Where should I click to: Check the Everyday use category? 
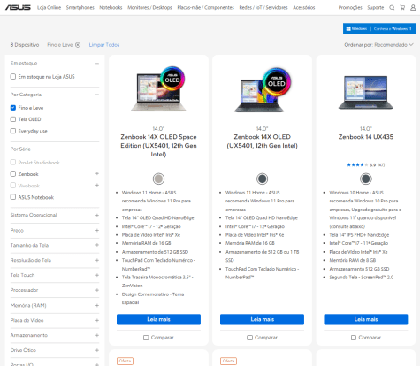click(13, 131)
